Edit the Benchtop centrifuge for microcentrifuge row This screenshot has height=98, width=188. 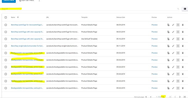pos(173,25)
